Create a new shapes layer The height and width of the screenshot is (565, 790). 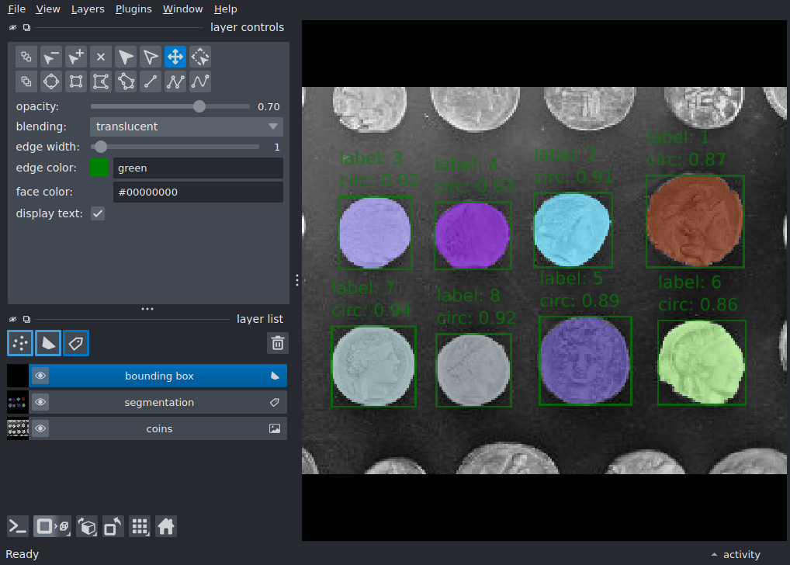48,343
